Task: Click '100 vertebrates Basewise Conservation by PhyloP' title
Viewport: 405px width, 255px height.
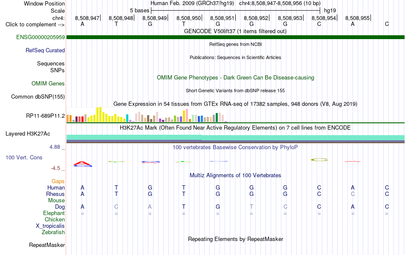Action: 235,147
